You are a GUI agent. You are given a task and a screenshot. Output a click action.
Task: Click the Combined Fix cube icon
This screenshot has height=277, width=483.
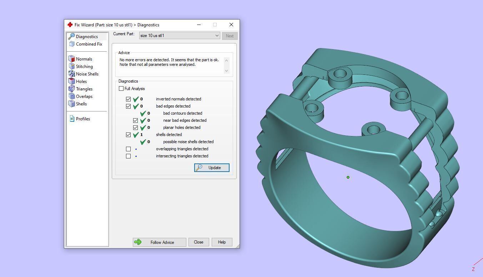[x=72, y=44]
